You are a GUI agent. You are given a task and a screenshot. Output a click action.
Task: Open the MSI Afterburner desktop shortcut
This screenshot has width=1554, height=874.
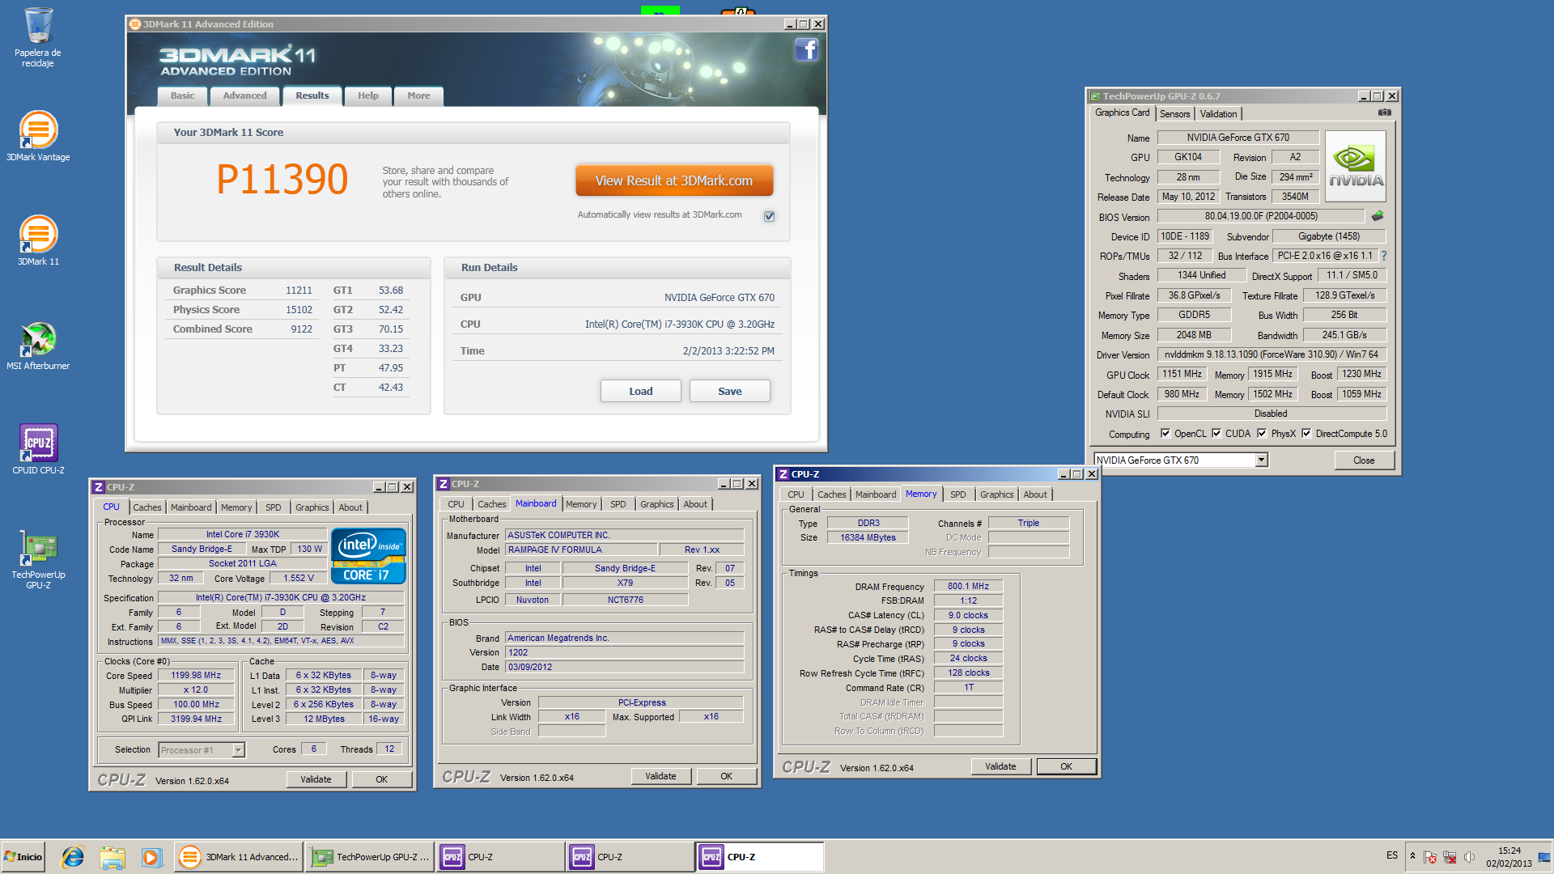38,345
